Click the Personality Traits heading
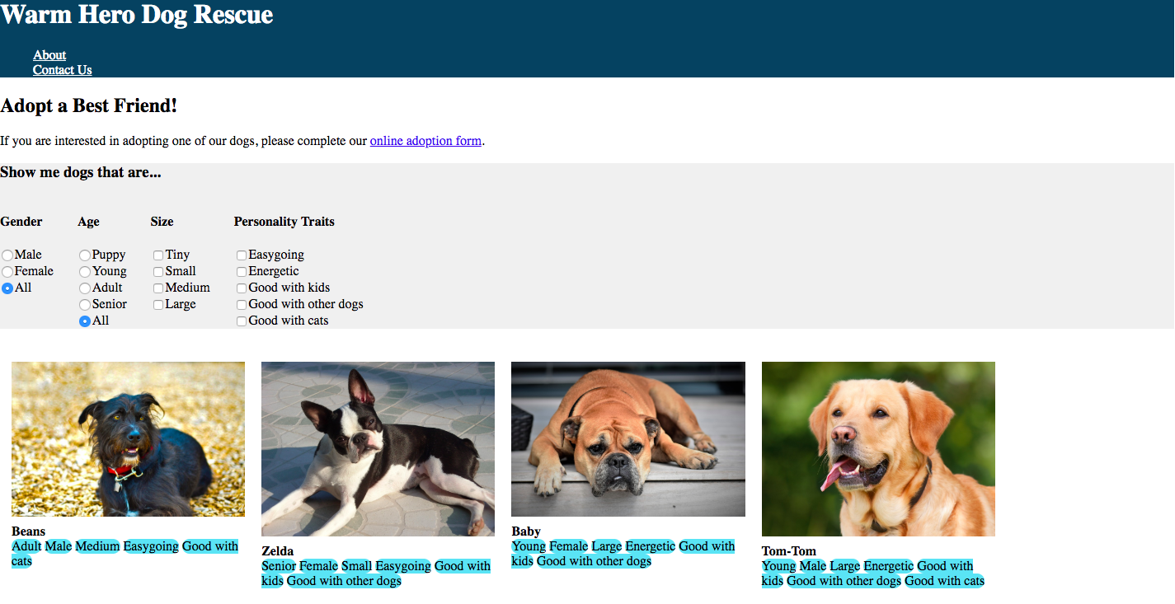Viewport: 1175px width, 604px height. (284, 222)
